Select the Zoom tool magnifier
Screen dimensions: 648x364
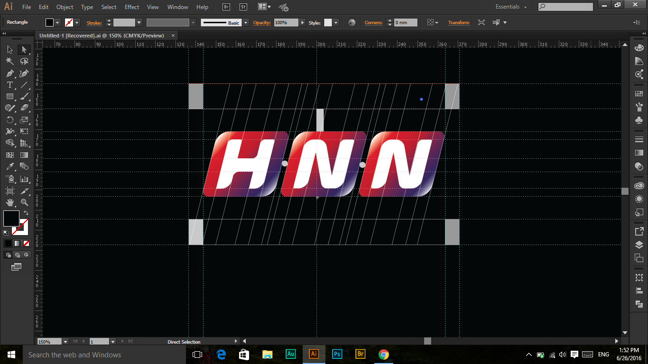click(x=24, y=202)
